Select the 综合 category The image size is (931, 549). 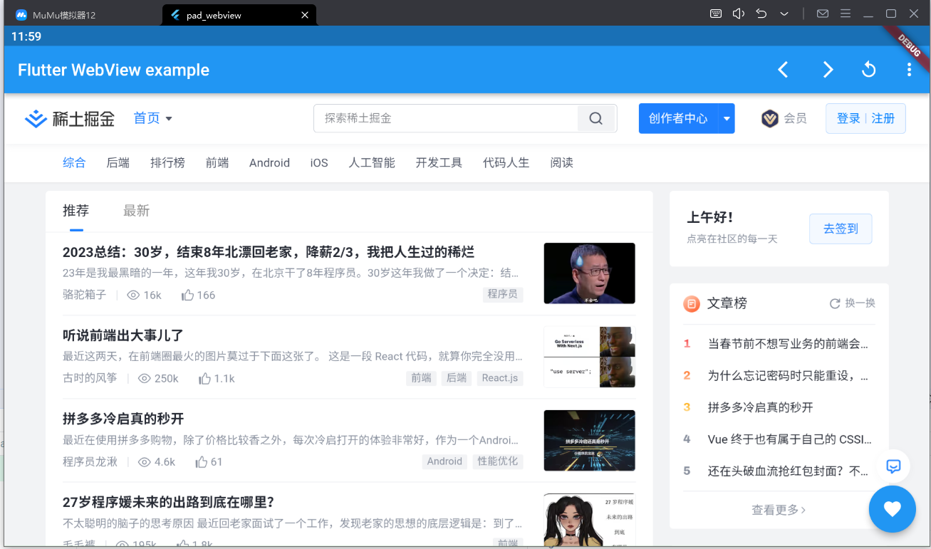point(74,162)
